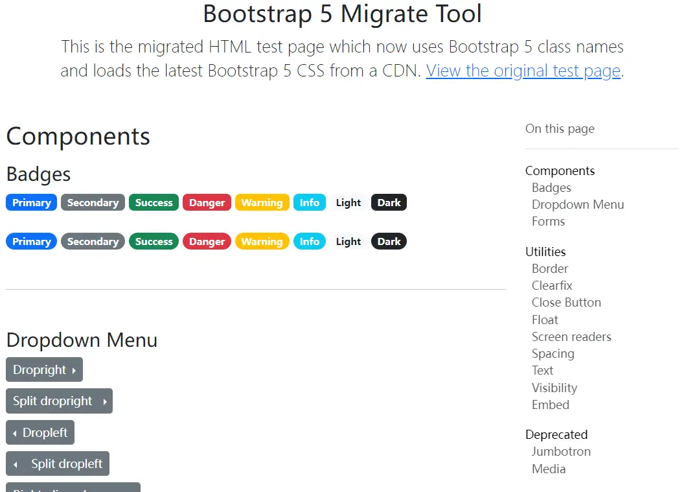Open the sidebar "Dropdown Menu" link
The image size is (686, 492).
click(578, 204)
